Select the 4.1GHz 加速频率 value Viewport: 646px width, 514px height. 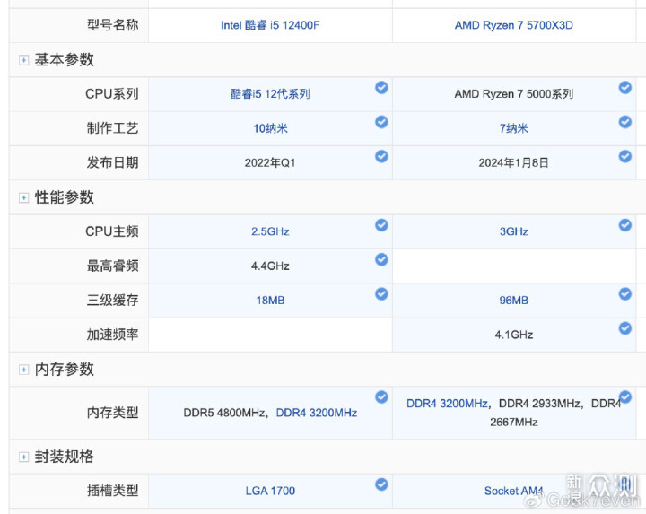[514, 335]
